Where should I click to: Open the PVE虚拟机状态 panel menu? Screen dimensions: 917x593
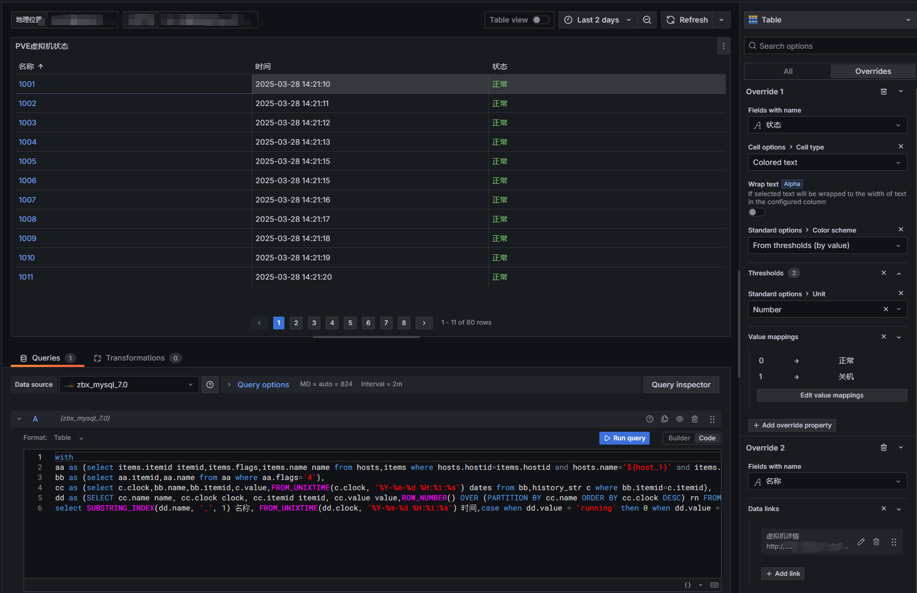point(723,46)
